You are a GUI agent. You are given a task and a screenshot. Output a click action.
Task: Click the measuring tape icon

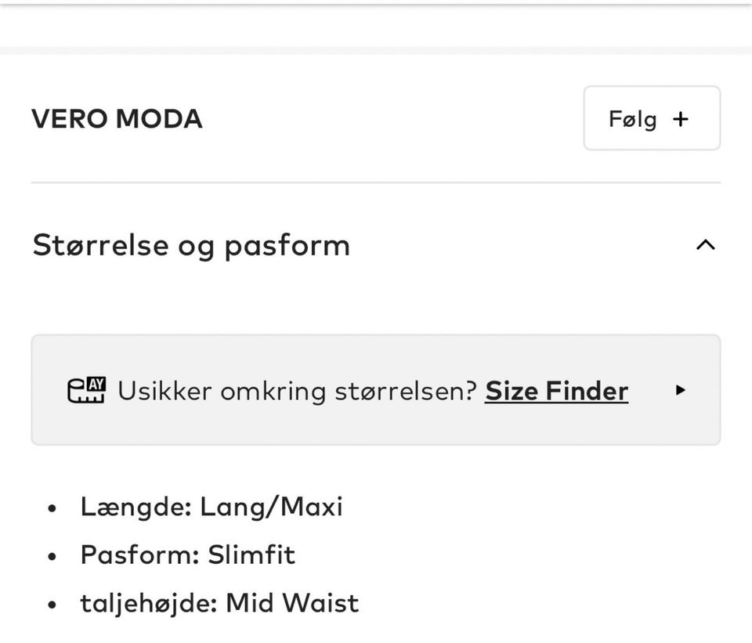pos(86,389)
